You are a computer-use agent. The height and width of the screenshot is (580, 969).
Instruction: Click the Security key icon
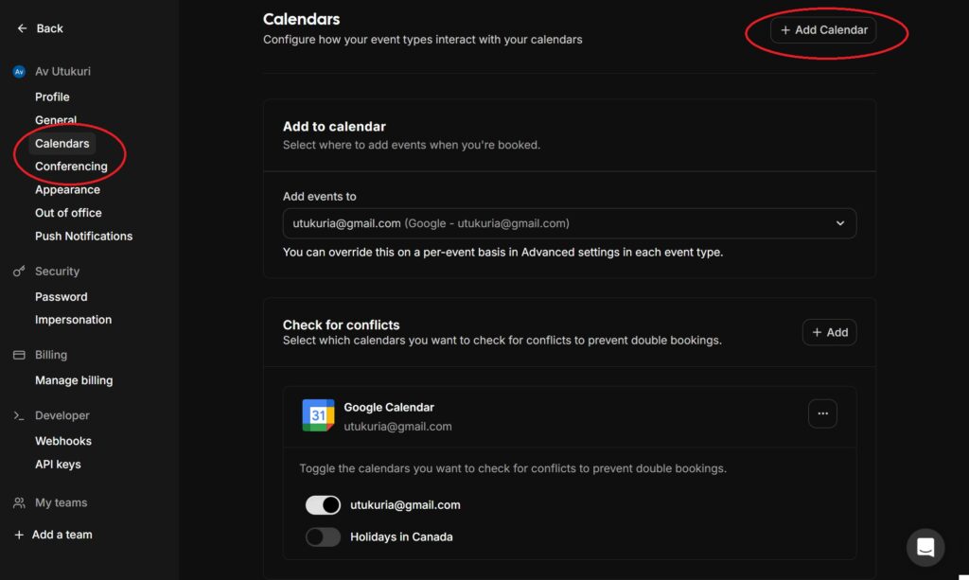[19, 272]
